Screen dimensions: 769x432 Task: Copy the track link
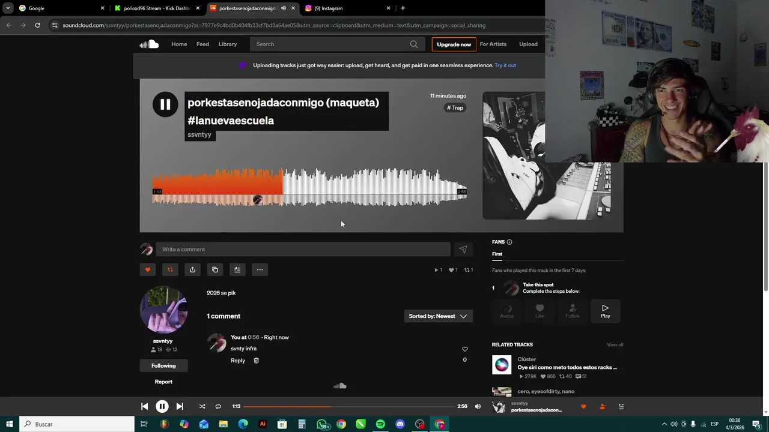point(215,269)
